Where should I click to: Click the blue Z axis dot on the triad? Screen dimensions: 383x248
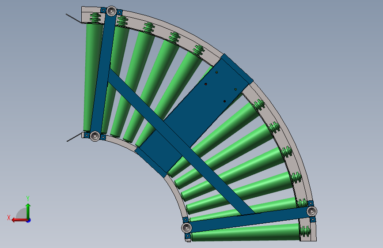click(29, 220)
